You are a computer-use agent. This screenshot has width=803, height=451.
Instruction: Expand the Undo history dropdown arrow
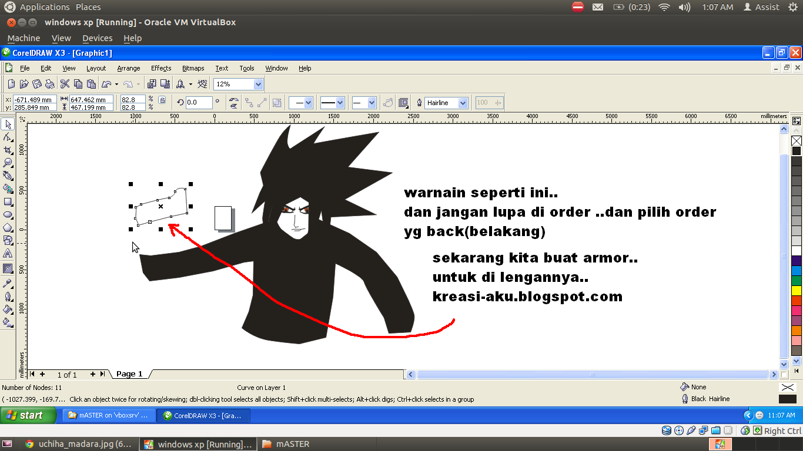click(116, 84)
